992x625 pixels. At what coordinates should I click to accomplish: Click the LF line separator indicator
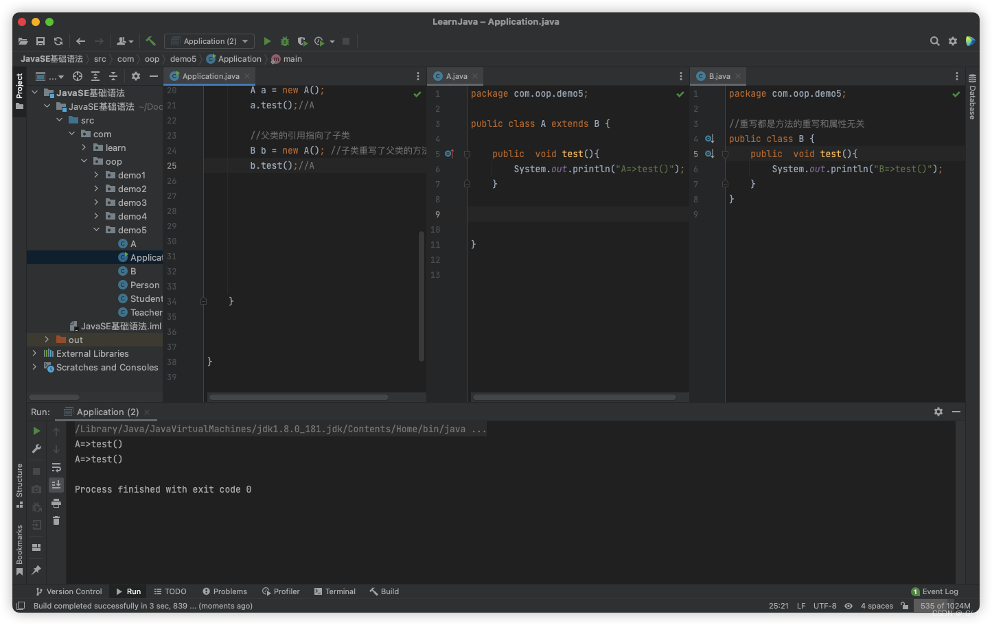801,606
